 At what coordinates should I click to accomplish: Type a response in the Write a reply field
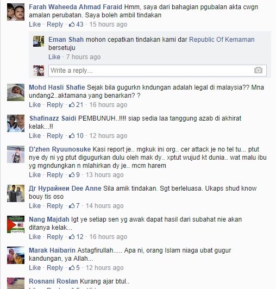[157, 71]
